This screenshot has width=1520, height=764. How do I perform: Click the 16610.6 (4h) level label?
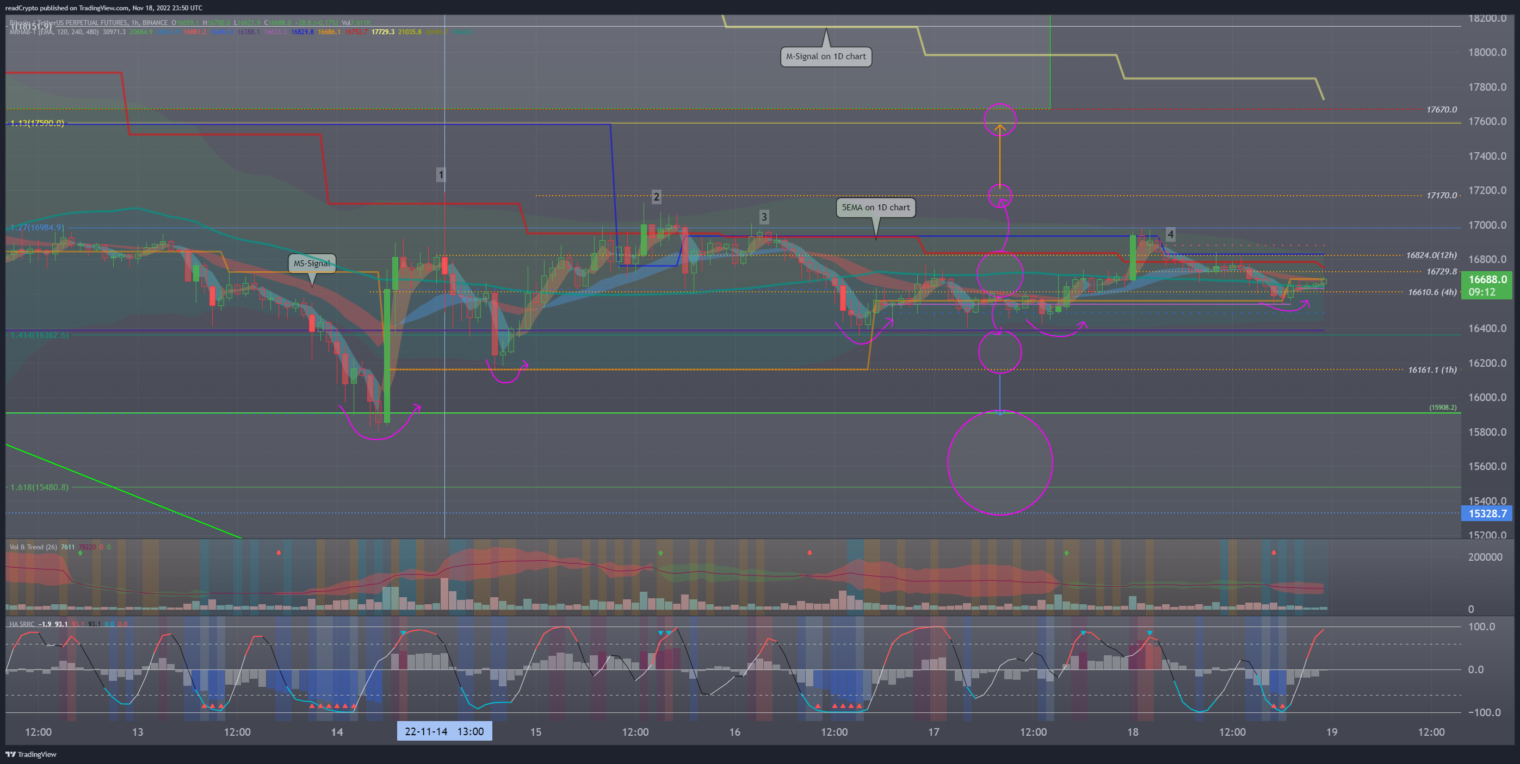pyautogui.click(x=1432, y=292)
